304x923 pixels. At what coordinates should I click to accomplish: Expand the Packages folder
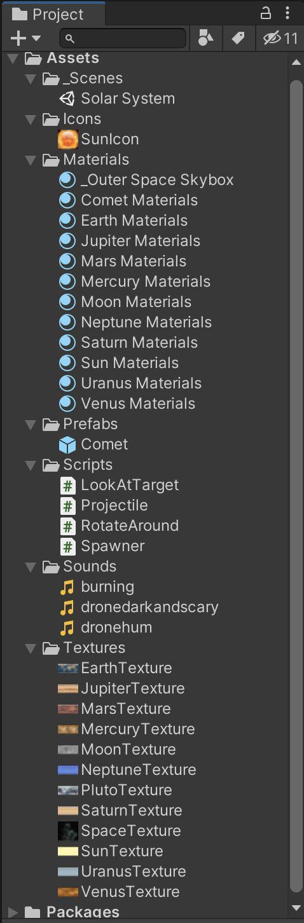(x=13, y=913)
